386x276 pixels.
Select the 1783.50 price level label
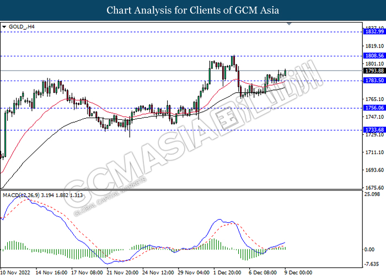pyautogui.click(x=374, y=81)
